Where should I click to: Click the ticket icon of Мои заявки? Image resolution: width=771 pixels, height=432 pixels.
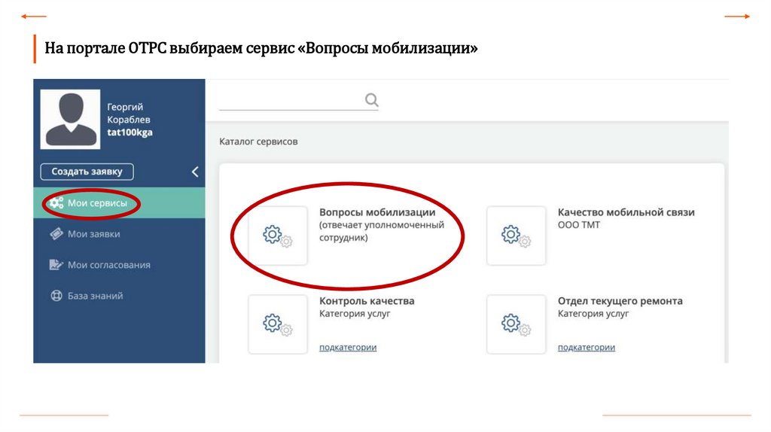click(56, 234)
